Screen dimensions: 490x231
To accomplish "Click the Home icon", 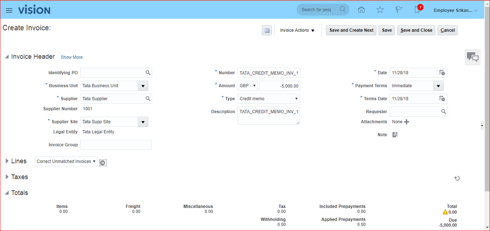I will click(361, 10).
